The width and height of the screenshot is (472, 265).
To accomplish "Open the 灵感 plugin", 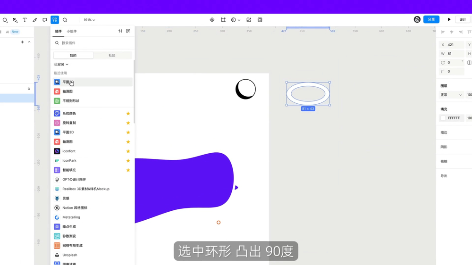I will pos(93,198).
